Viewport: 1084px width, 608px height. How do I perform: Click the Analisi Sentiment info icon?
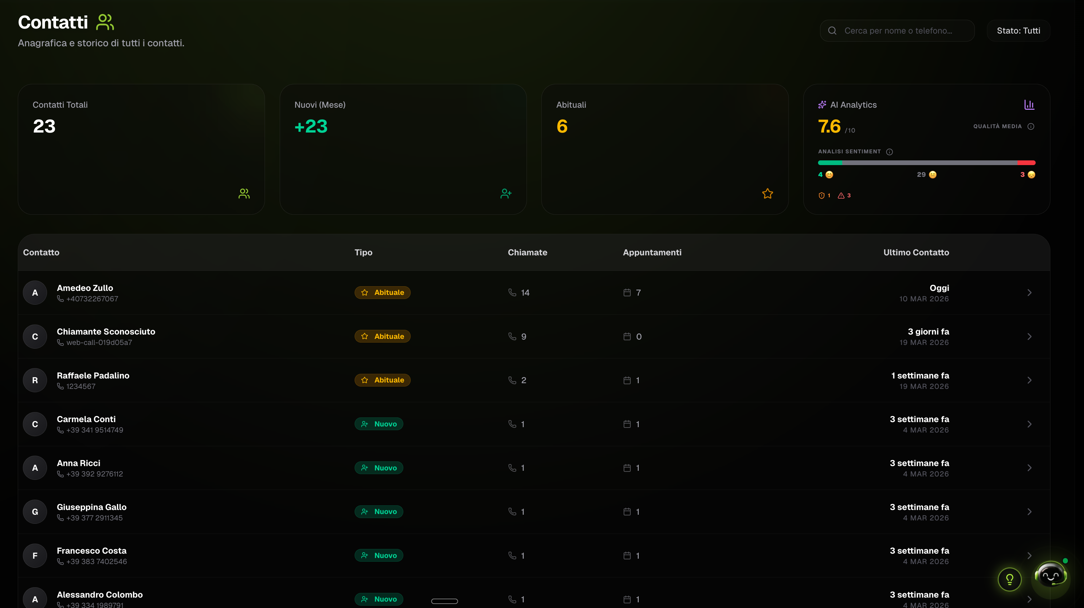[889, 152]
